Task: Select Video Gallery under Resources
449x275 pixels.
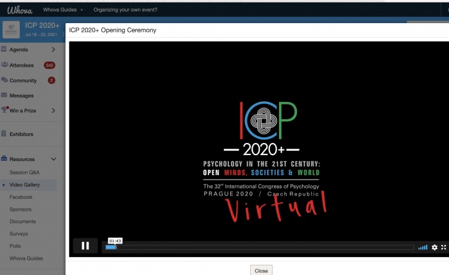Action: pos(24,185)
